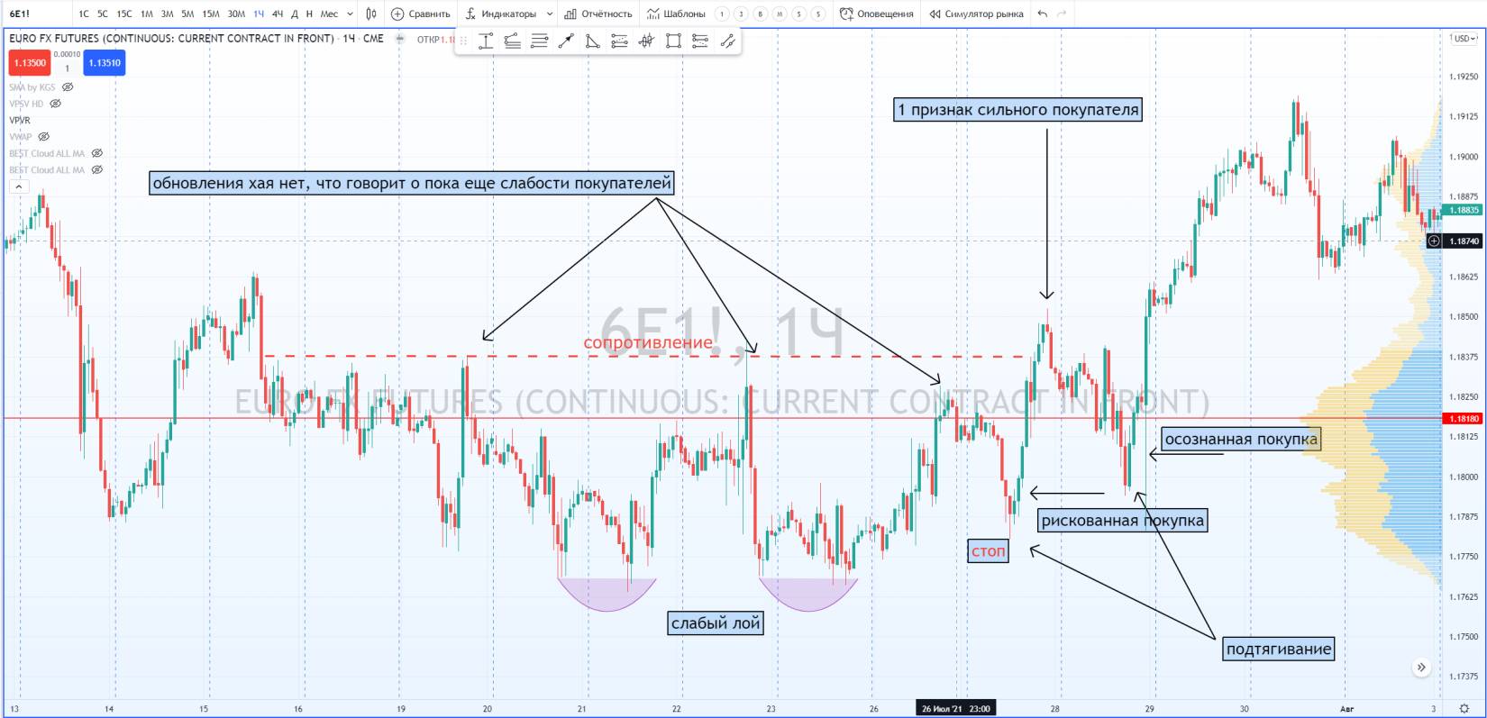The height and width of the screenshot is (718, 1487).
Task: Click the undo arrow in top toolbar
Action: (x=1043, y=14)
